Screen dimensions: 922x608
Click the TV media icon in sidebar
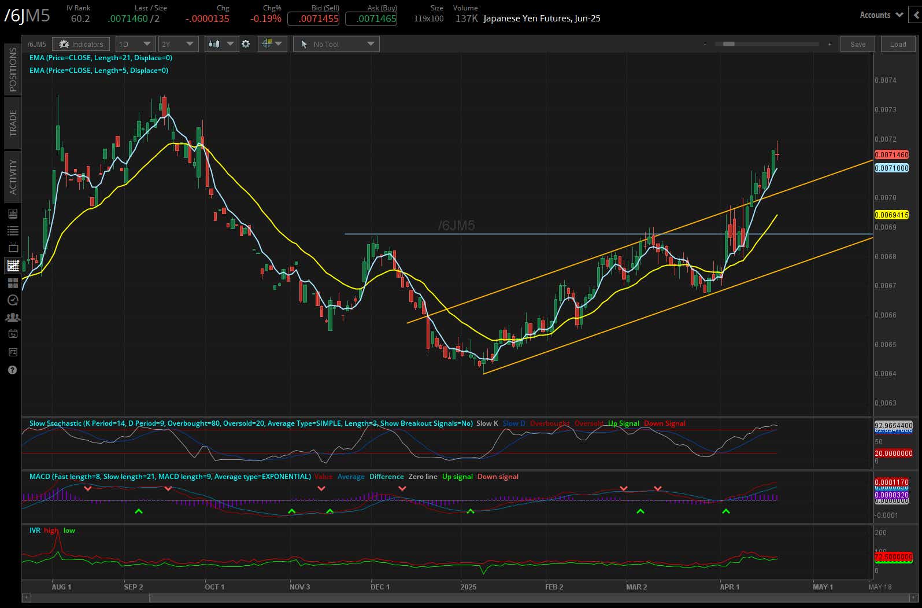coord(12,248)
